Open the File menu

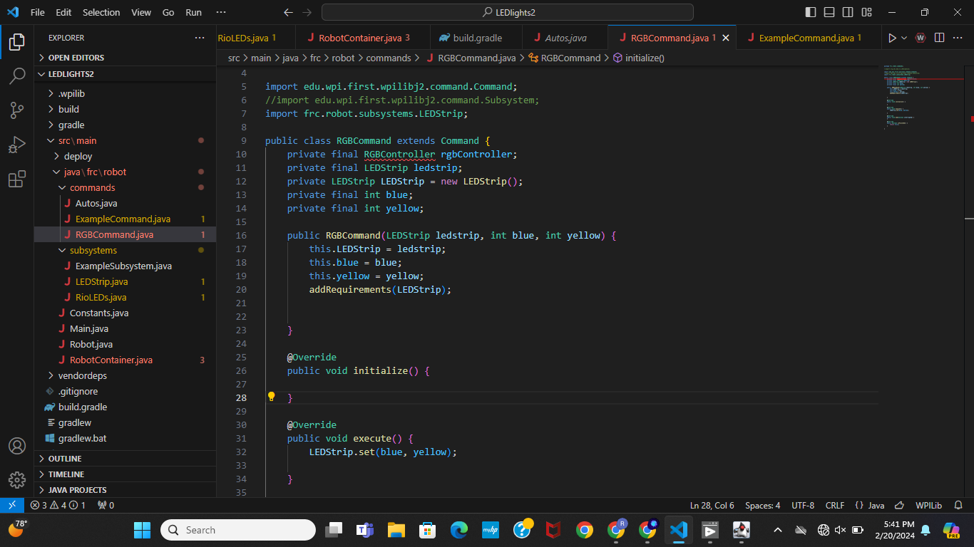(38, 12)
